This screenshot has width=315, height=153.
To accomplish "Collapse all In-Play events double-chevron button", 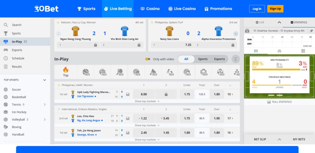I will coord(236,59).
